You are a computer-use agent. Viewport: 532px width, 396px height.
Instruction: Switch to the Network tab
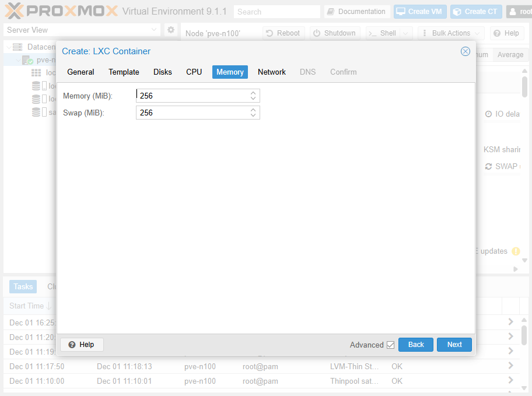[x=272, y=72]
